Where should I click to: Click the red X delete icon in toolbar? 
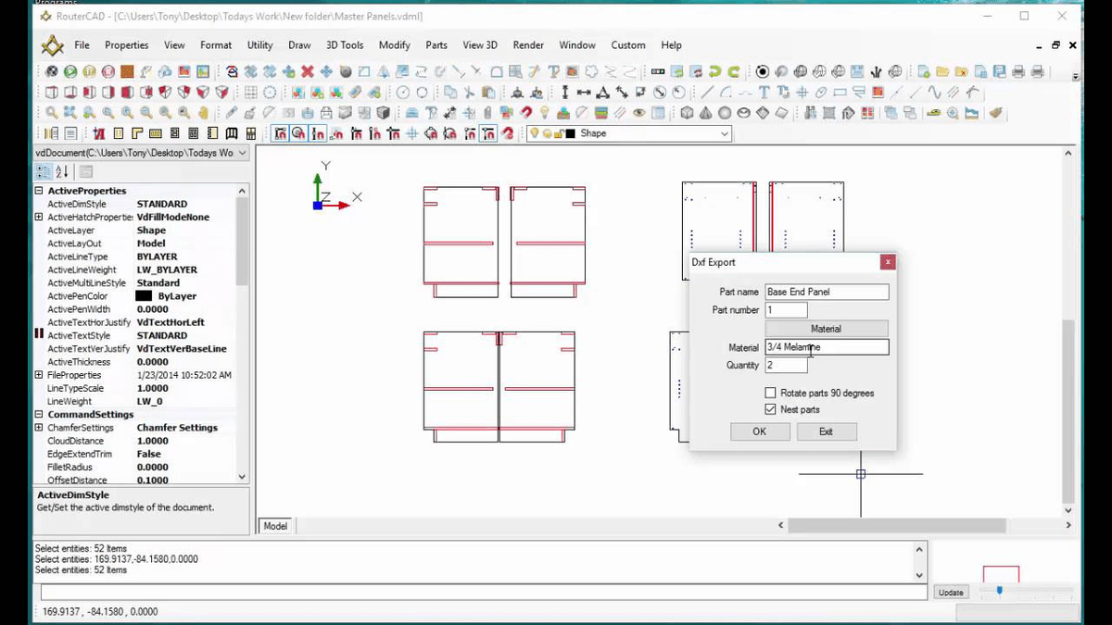(x=307, y=71)
